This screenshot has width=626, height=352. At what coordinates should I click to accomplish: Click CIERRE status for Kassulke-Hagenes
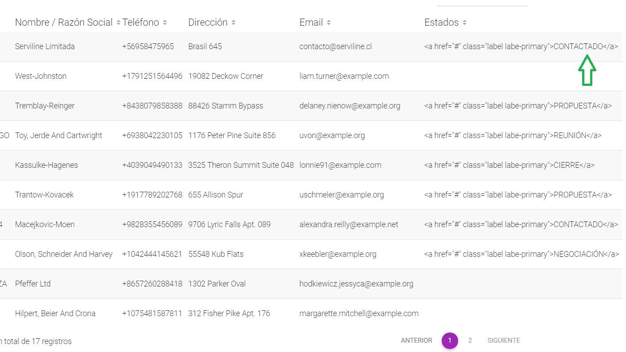[x=509, y=165]
